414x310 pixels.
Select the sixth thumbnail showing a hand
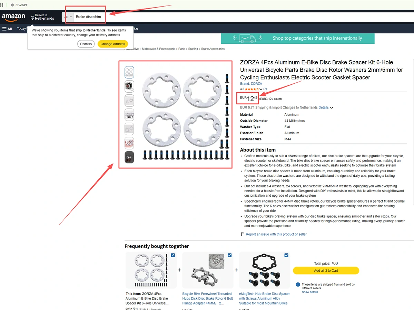click(129, 143)
